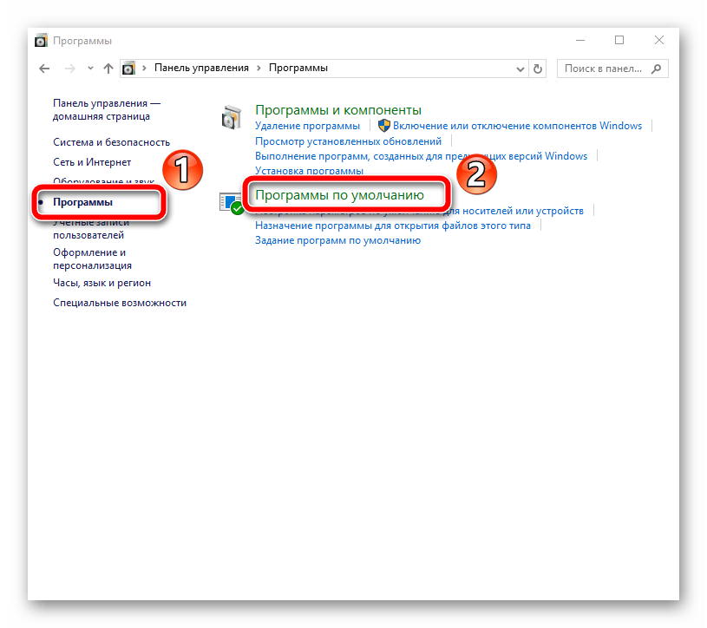Screen dimensions: 707x628
Task: Open the address bar history dropdown
Action: click(520, 68)
